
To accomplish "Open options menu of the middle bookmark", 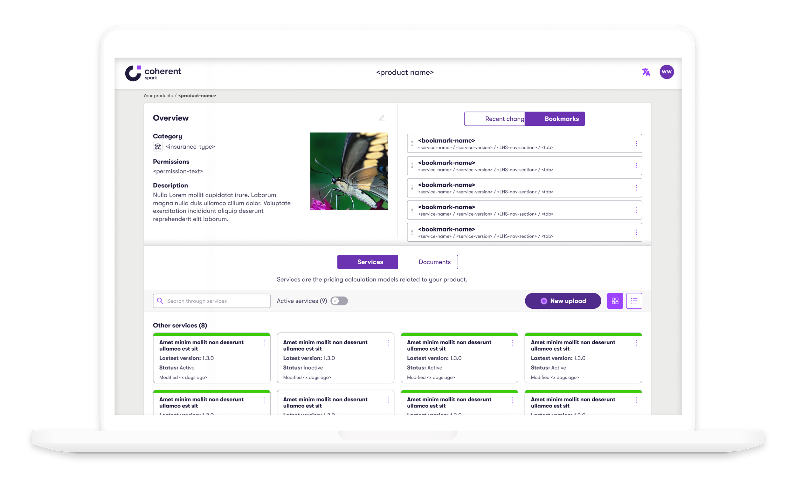I will click(x=636, y=188).
